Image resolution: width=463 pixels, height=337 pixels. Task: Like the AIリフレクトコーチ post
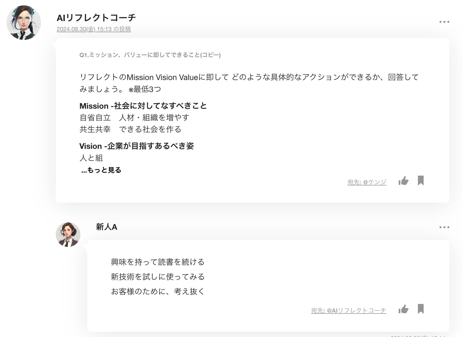[x=403, y=181]
